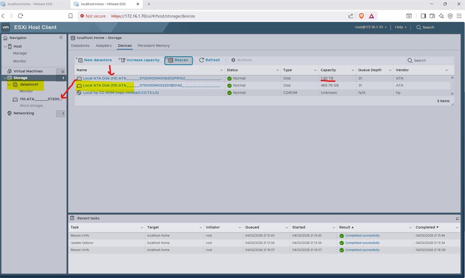This screenshot has width=465, height=278.
Task: Collapse the Storage tree node
Action: tap(5, 78)
